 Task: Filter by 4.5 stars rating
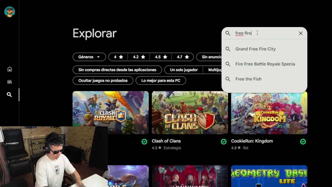[161, 57]
